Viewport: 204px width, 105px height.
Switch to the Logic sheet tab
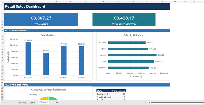(x=32, y=103)
